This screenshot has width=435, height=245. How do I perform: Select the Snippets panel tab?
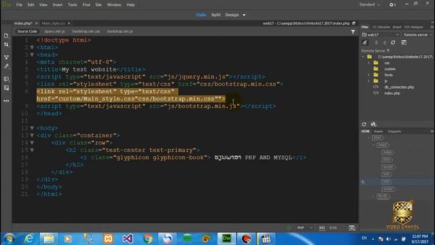tap(394, 131)
